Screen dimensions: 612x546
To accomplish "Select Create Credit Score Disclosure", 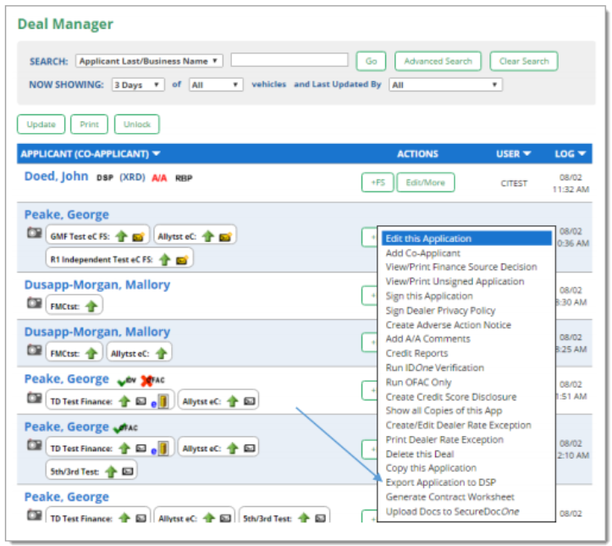I will pyautogui.click(x=451, y=396).
